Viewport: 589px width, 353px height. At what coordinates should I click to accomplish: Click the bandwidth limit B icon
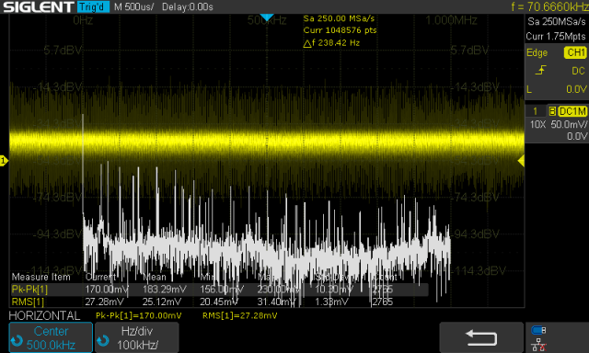(x=552, y=111)
